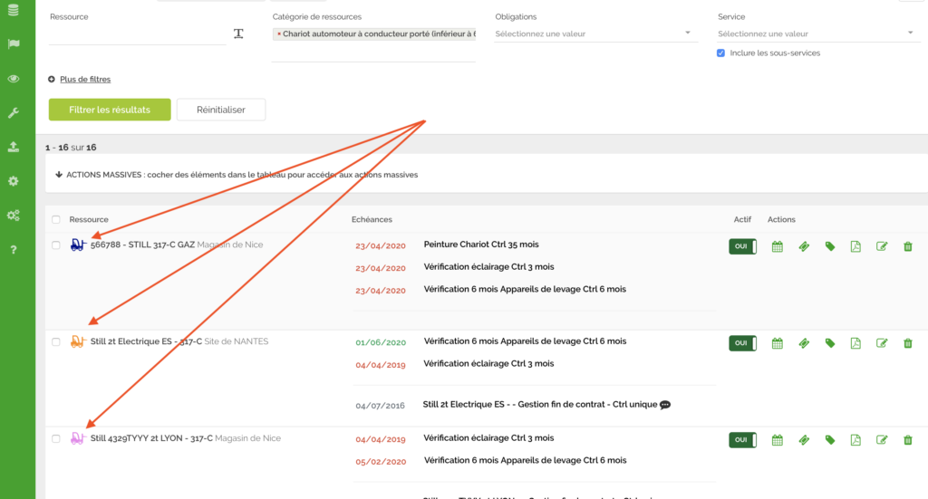The image size is (928, 499).
Task: Click the Filtrer les résultats button
Action: (x=110, y=110)
